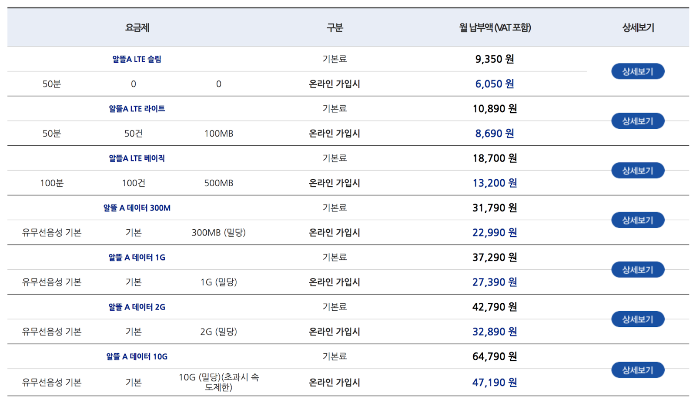696x399 pixels.
Task: Open 상세보기 for 알뜰A LTE 라이트 plan
Action: click(x=637, y=121)
